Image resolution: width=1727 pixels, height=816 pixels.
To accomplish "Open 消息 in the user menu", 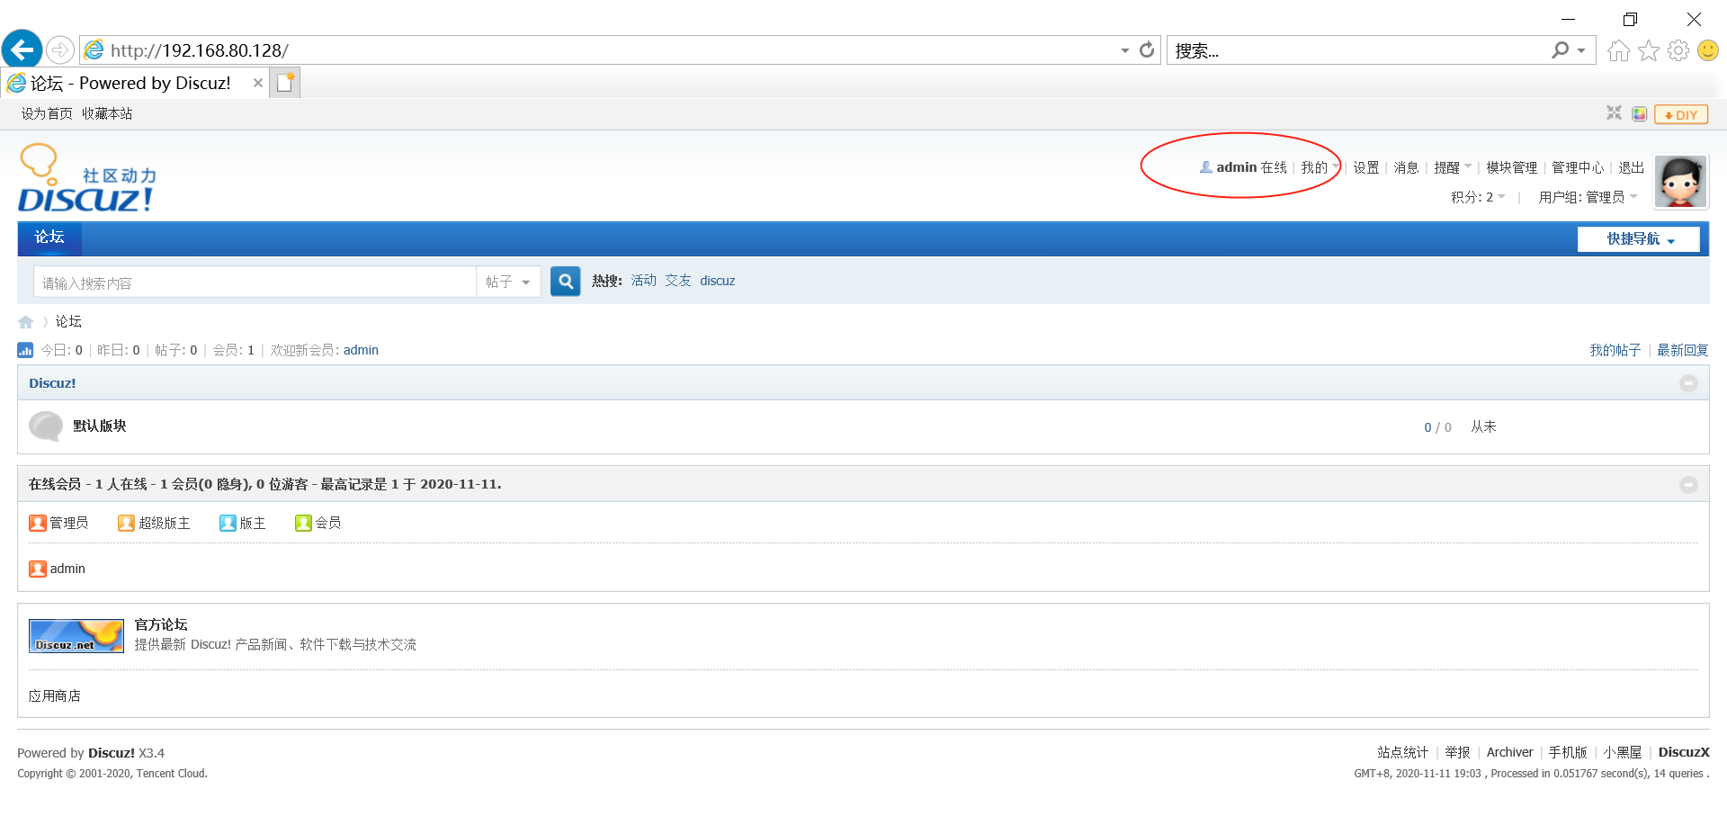I will [1407, 167].
